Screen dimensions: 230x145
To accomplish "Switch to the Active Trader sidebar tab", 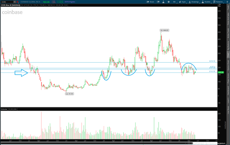I will (228, 33).
